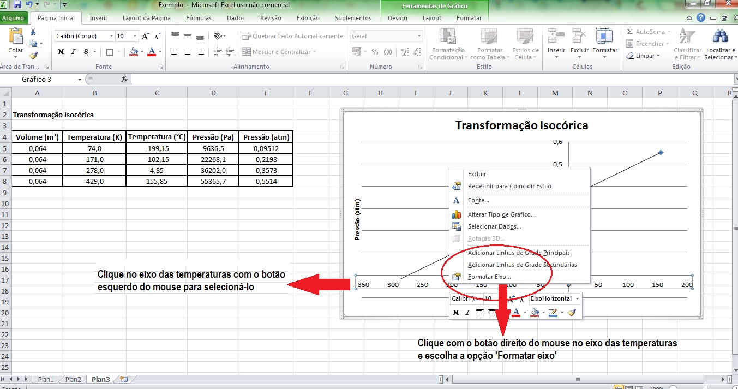Toggle italic I in the mini toolbar
This screenshot has width=738, height=389.
pos(467,313)
